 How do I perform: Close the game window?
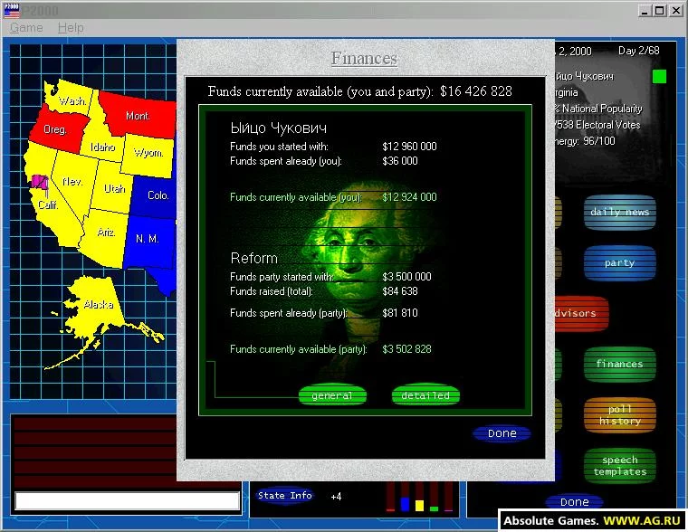[675, 11]
